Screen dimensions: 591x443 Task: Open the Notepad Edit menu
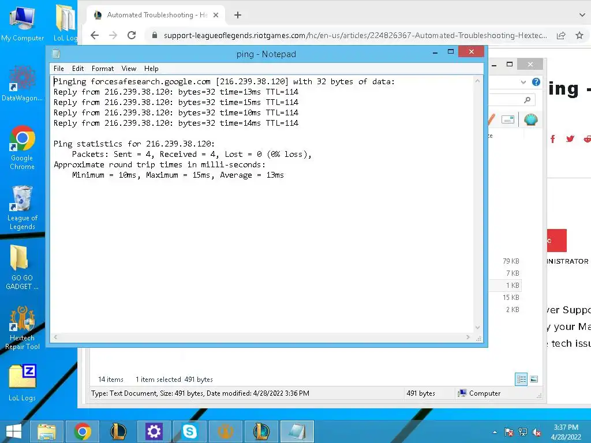tap(78, 69)
